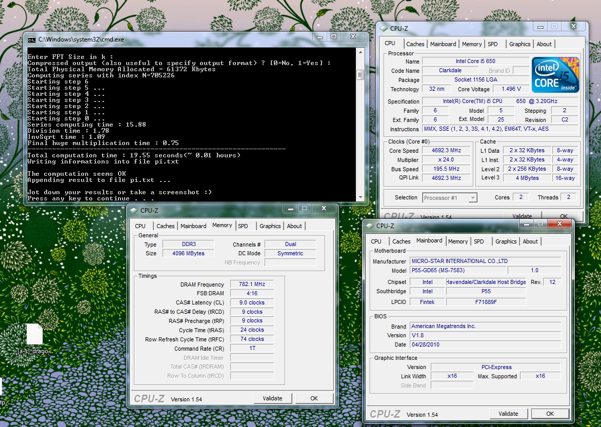Click the Core Speed 4692.3 MHz value
The height and width of the screenshot is (427, 601).
click(x=446, y=151)
